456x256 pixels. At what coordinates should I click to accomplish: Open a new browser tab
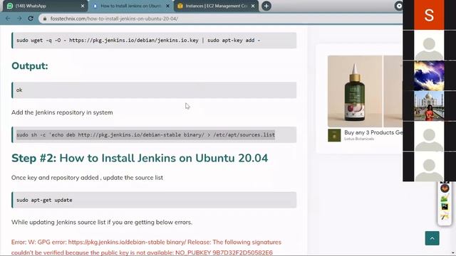pos(266,6)
